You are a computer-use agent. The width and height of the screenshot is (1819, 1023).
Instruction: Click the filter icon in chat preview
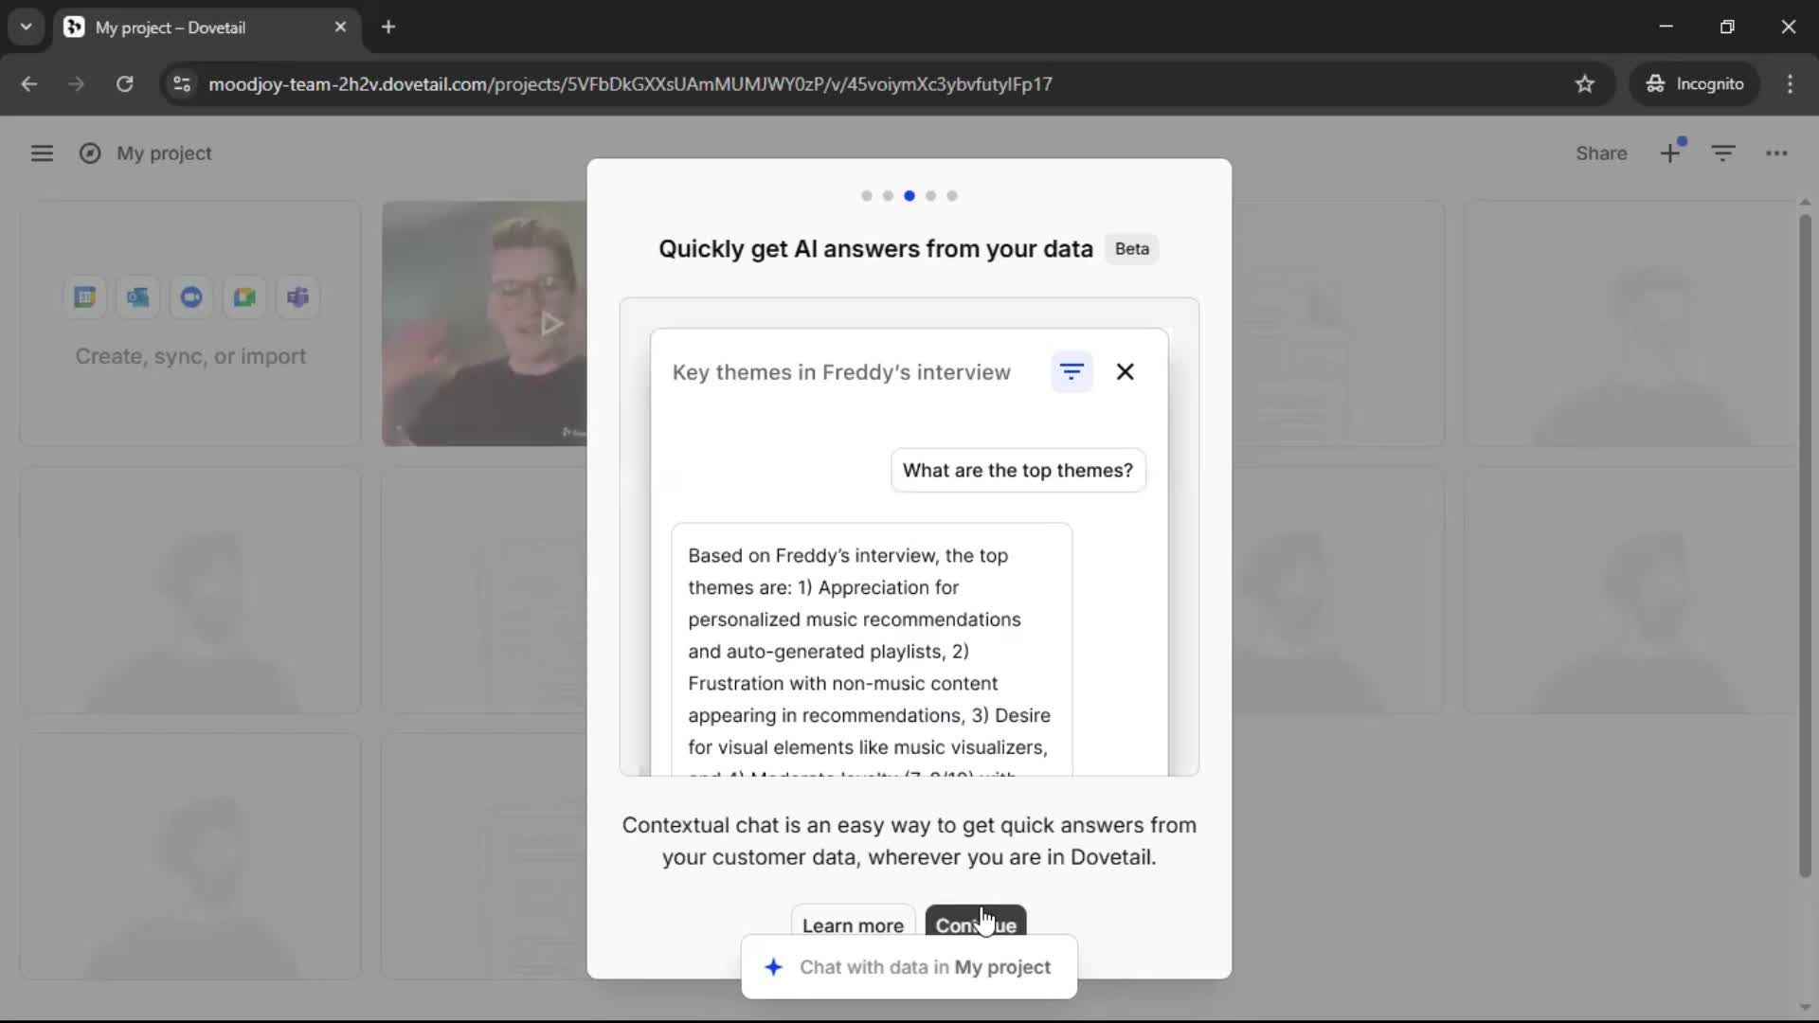point(1072,372)
